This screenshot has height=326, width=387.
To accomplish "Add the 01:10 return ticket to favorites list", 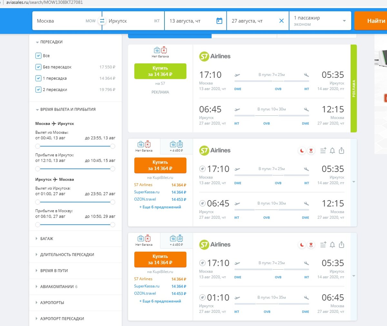I will (x=323, y=245).
